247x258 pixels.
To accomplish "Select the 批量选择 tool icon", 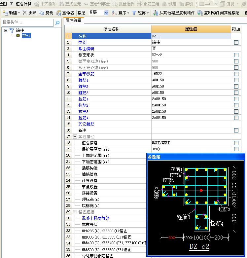I will [x=115, y=4].
